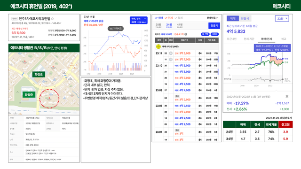Select the 25평 size tab
Screen dimensions: 301x169
[x=158, y=25]
